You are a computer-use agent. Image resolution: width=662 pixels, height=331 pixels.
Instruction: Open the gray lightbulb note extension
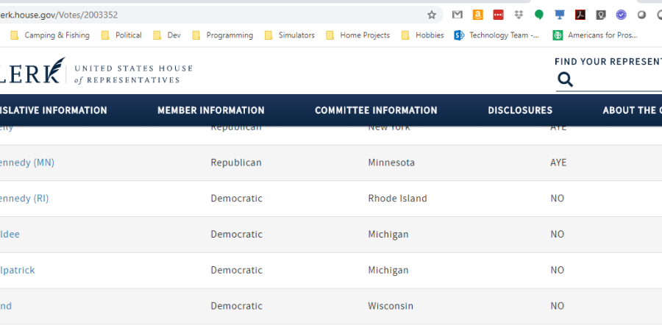(600, 15)
